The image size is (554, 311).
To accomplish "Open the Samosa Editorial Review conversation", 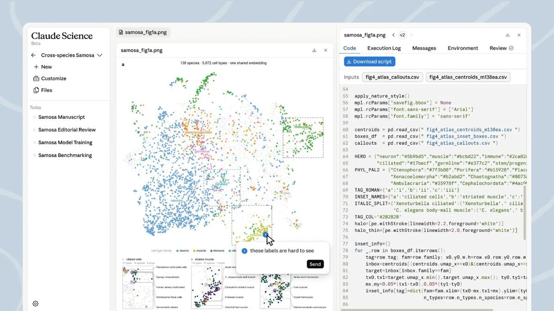I will point(67,130).
